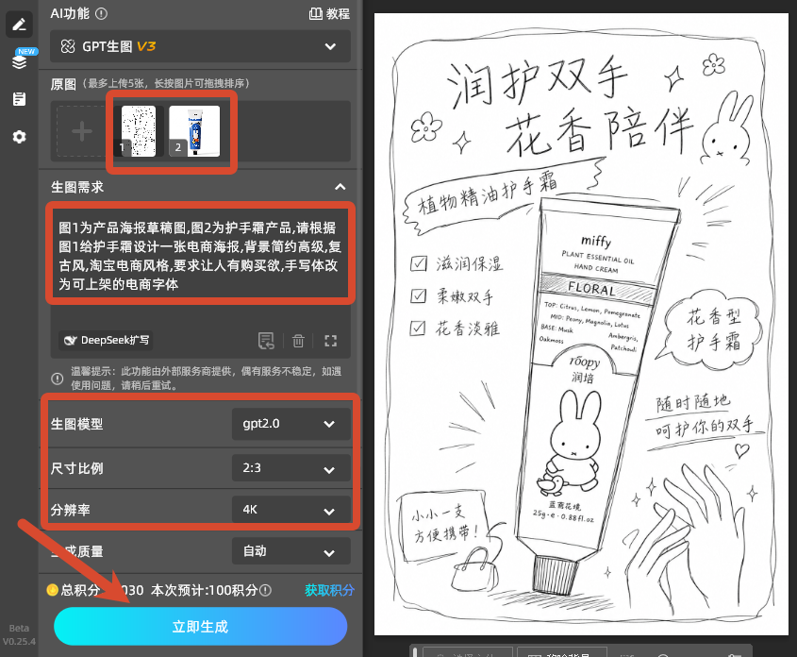Click into the prompt text area

(x=200, y=255)
